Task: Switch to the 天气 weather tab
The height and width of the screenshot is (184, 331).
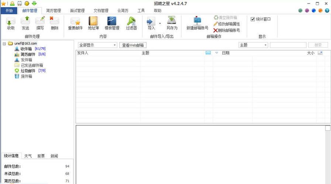Action: click(28, 156)
